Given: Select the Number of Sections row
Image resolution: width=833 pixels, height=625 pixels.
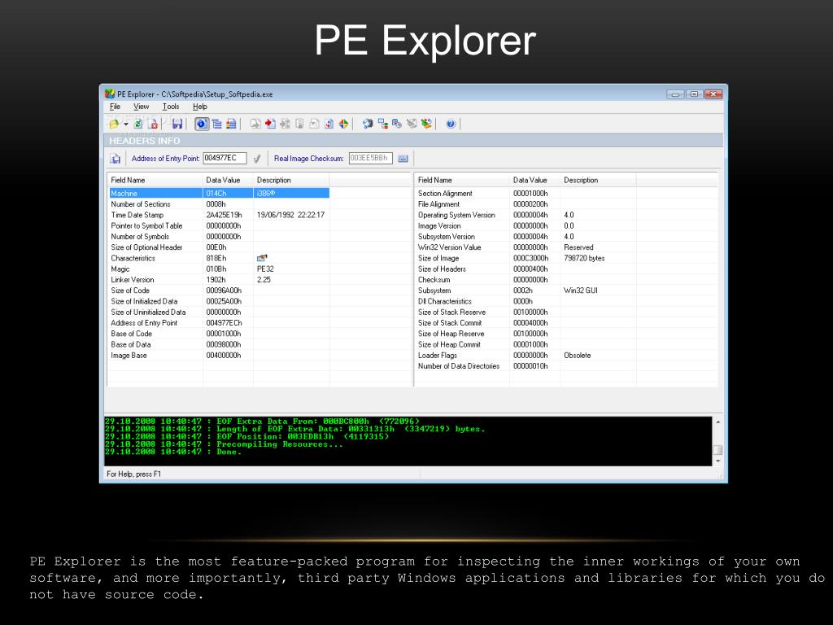Looking at the screenshot, I should [219, 204].
